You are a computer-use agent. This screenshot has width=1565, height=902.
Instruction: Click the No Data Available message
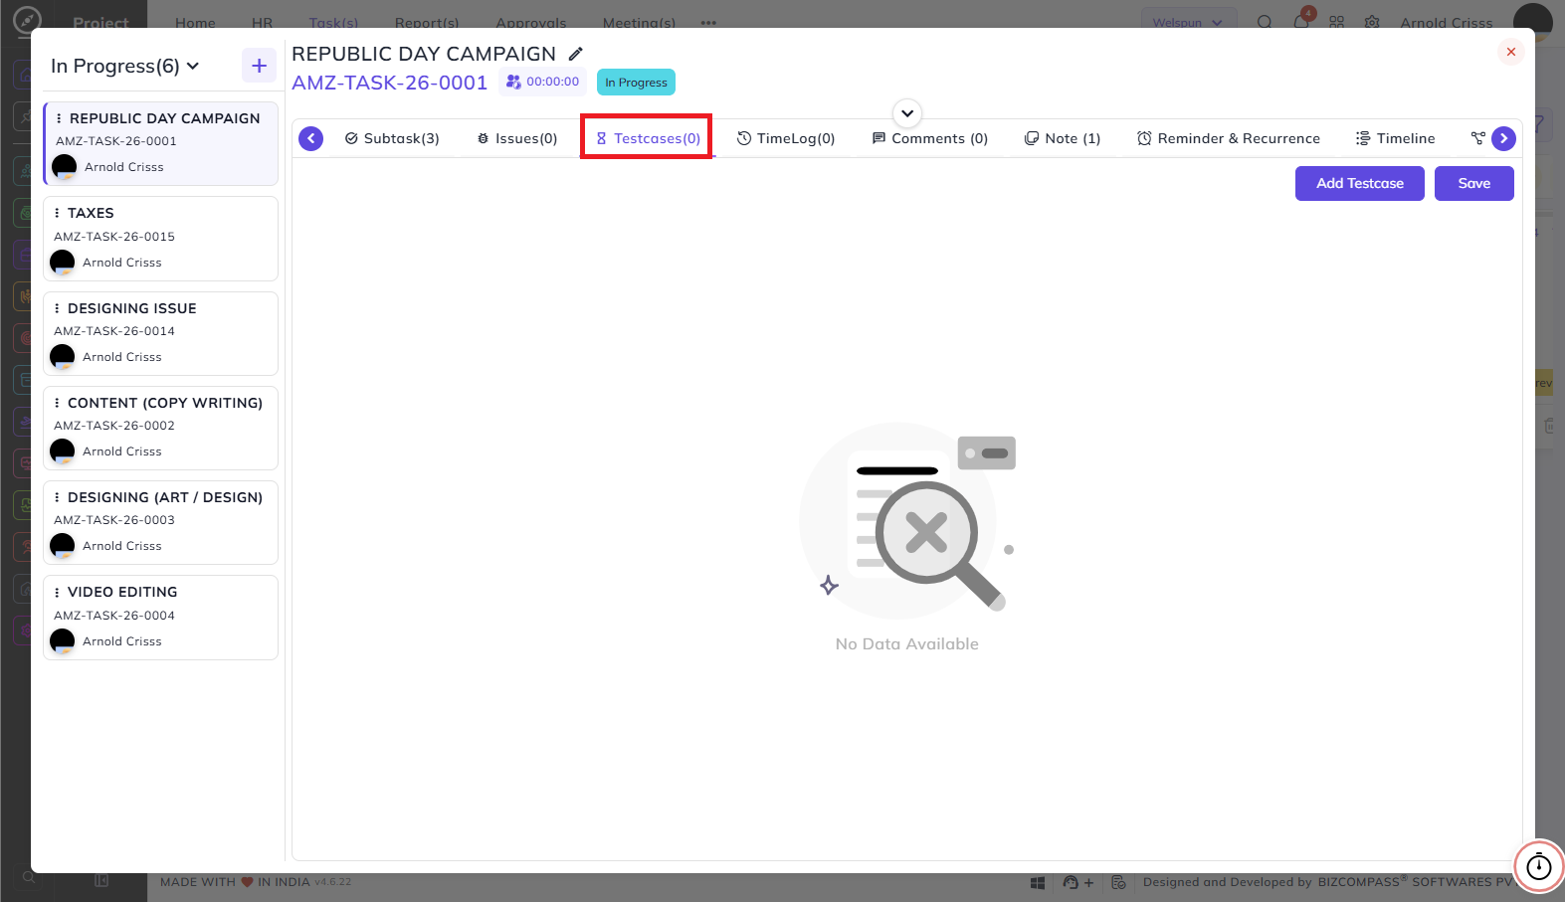pyautogui.click(x=907, y=644)
